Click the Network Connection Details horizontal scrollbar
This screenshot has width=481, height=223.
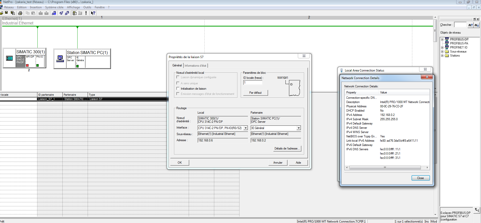[x=385, y=167]
